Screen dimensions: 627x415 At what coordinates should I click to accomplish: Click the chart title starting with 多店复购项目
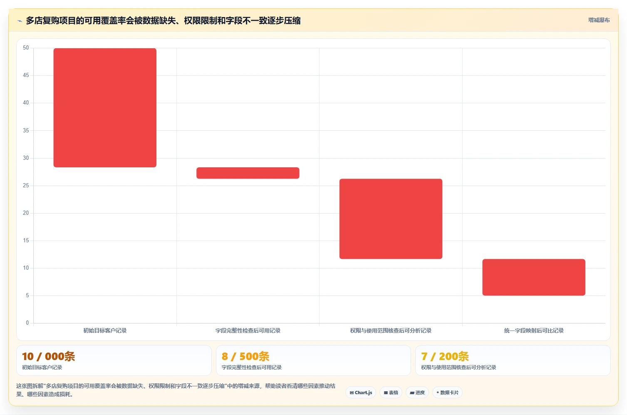[x=163, y=20]
